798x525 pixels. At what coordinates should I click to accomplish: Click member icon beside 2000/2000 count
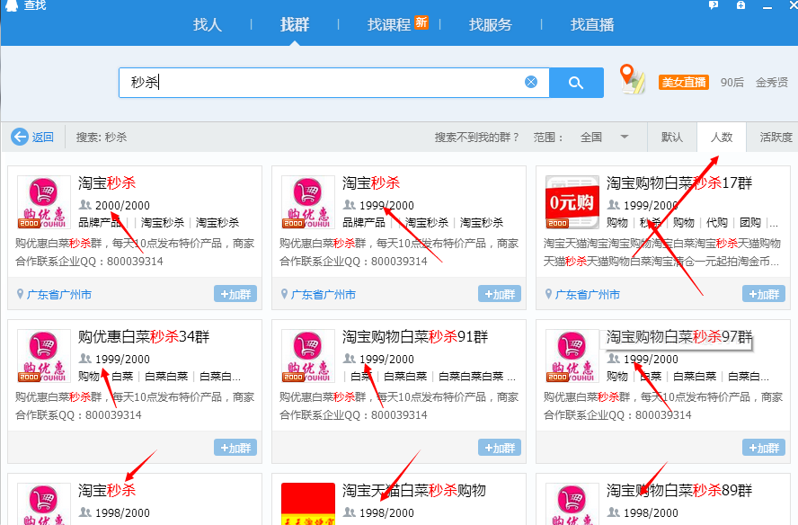(x=85, y=205)
